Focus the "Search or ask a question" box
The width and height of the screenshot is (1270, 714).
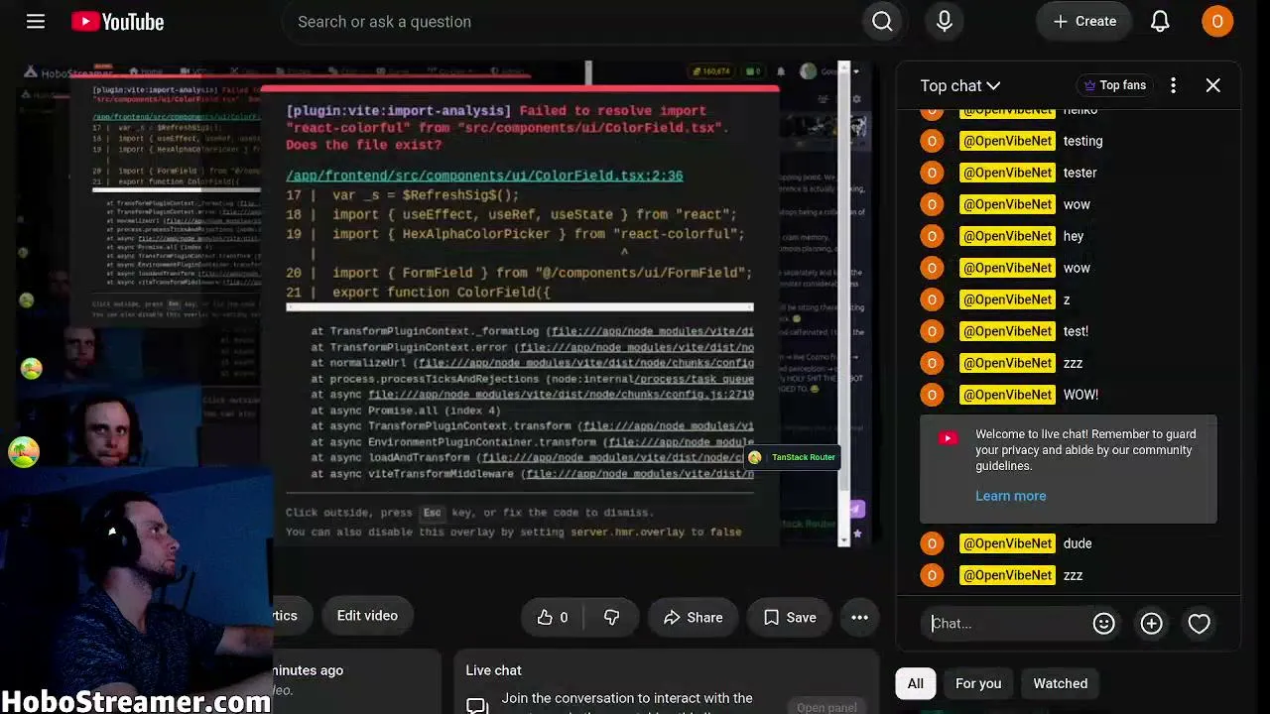(571, 21)
